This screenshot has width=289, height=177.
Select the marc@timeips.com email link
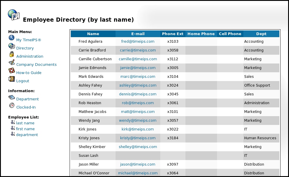pyautogui.click(x=138, y=77)
